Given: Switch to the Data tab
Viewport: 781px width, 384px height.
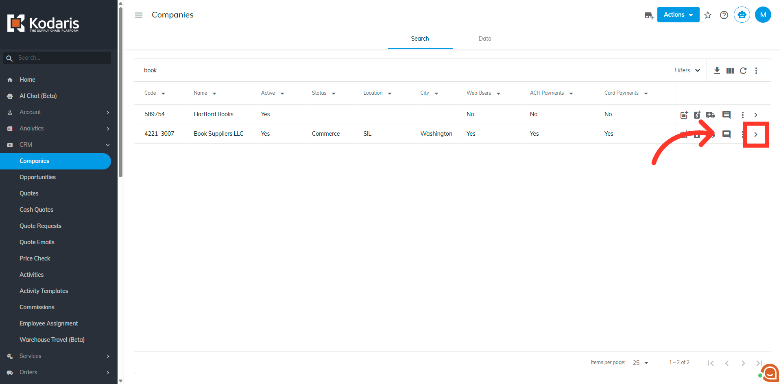Looking at the screenshot, I should click(485, 39).
